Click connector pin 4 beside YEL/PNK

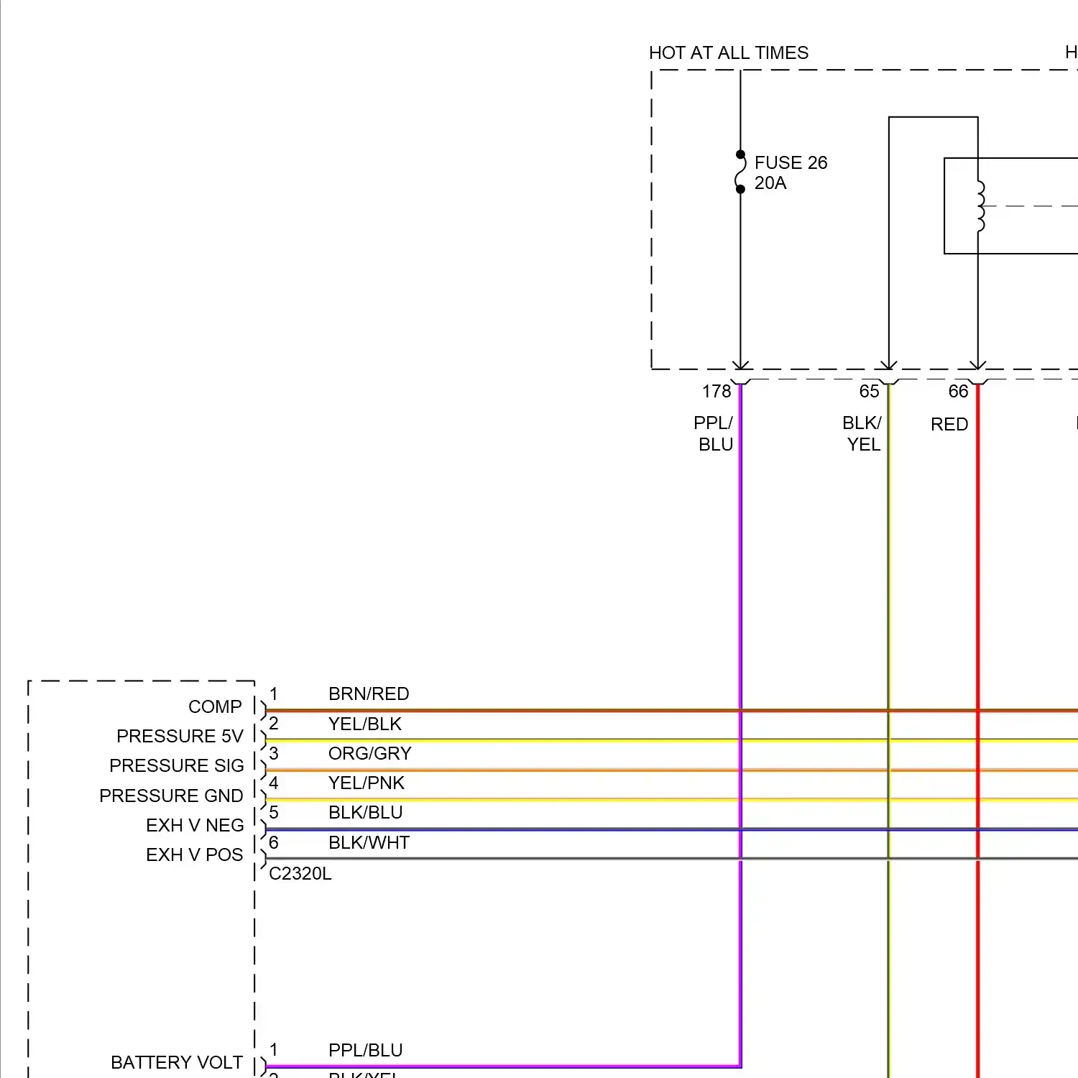coord(274,783)
